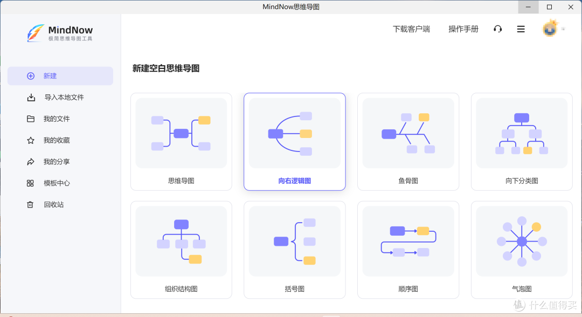The width and height of the screenshot is (582, 317).
Task: Create a 组织结构图 diagram
Action: (x=181, y=250)
